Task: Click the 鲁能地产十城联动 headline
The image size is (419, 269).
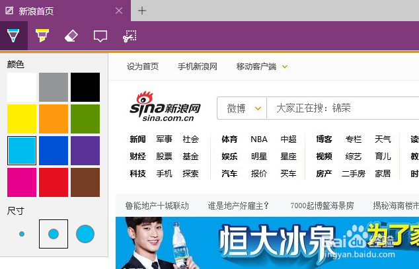Action: (157, 206)
